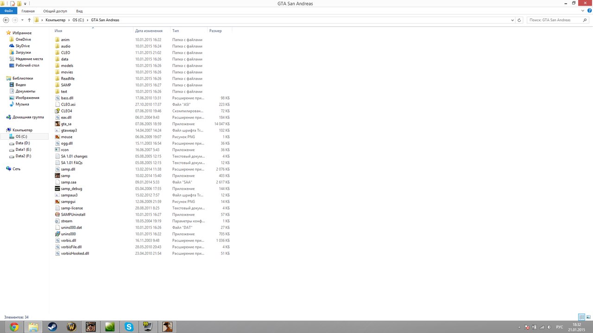Click the РУС language indicator
Viewport: 593px width, 333px height.
click(560, 327)
